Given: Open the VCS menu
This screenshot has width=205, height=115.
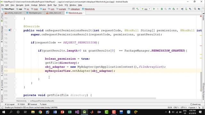Looking at the screenshot, I should click(66, 5).
